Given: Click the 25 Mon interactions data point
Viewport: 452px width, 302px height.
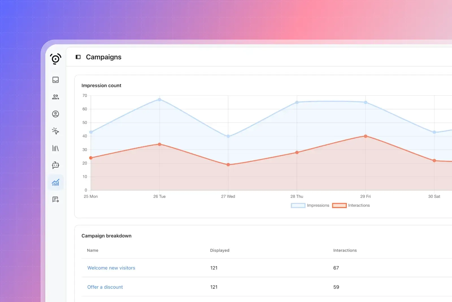Looking at the screenshot, I should pos(91,158).
